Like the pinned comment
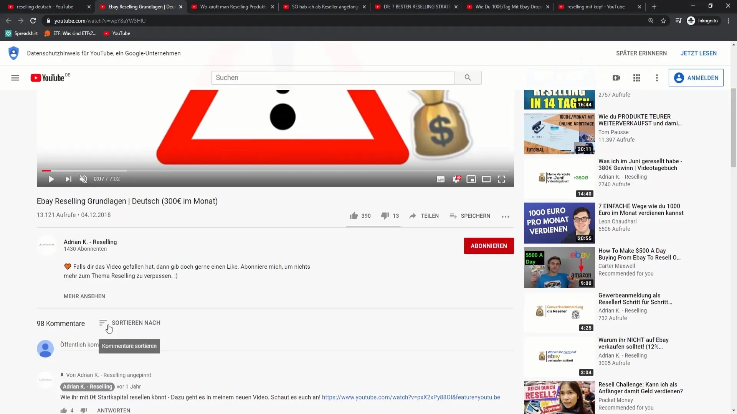737x414 pixels. click(64, 411)
